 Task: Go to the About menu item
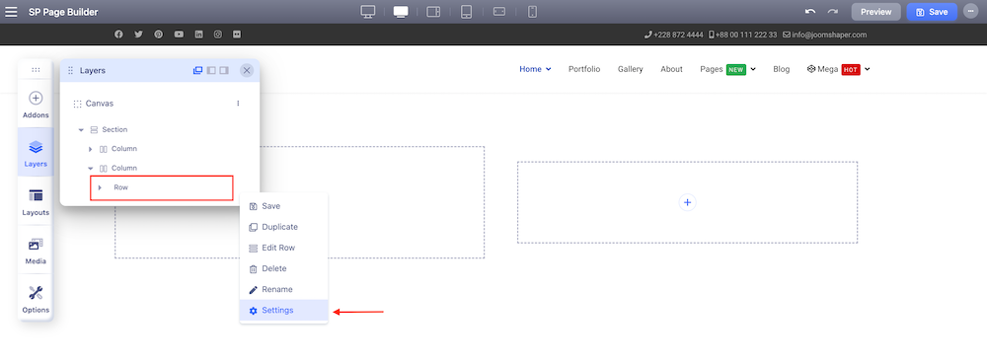671,69
